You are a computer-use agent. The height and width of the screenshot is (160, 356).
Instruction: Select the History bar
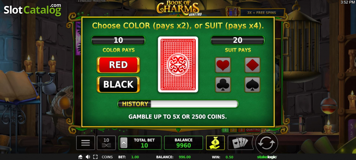click(x=178, y=104)
